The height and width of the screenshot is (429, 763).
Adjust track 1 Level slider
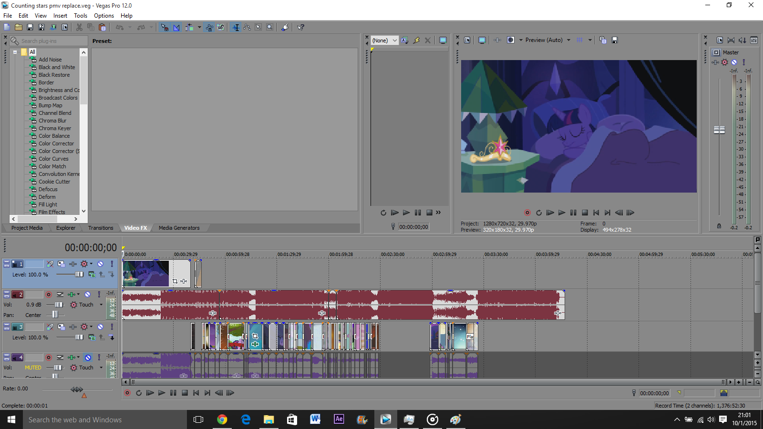tap(79, 274)
